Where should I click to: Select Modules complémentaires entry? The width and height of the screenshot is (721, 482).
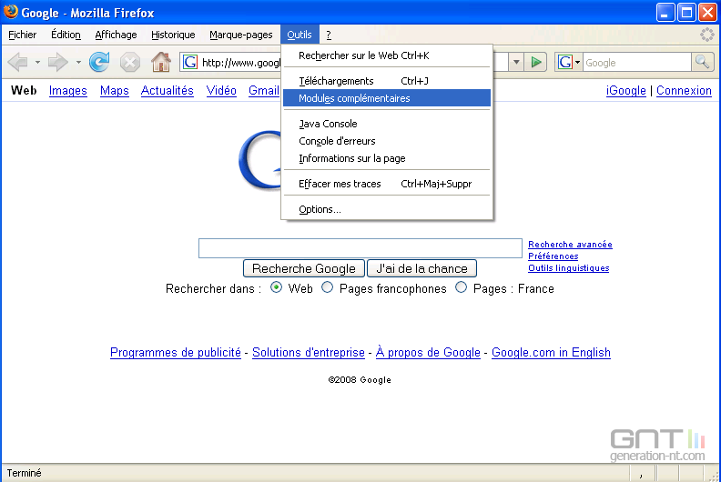(x=387, y=98)
